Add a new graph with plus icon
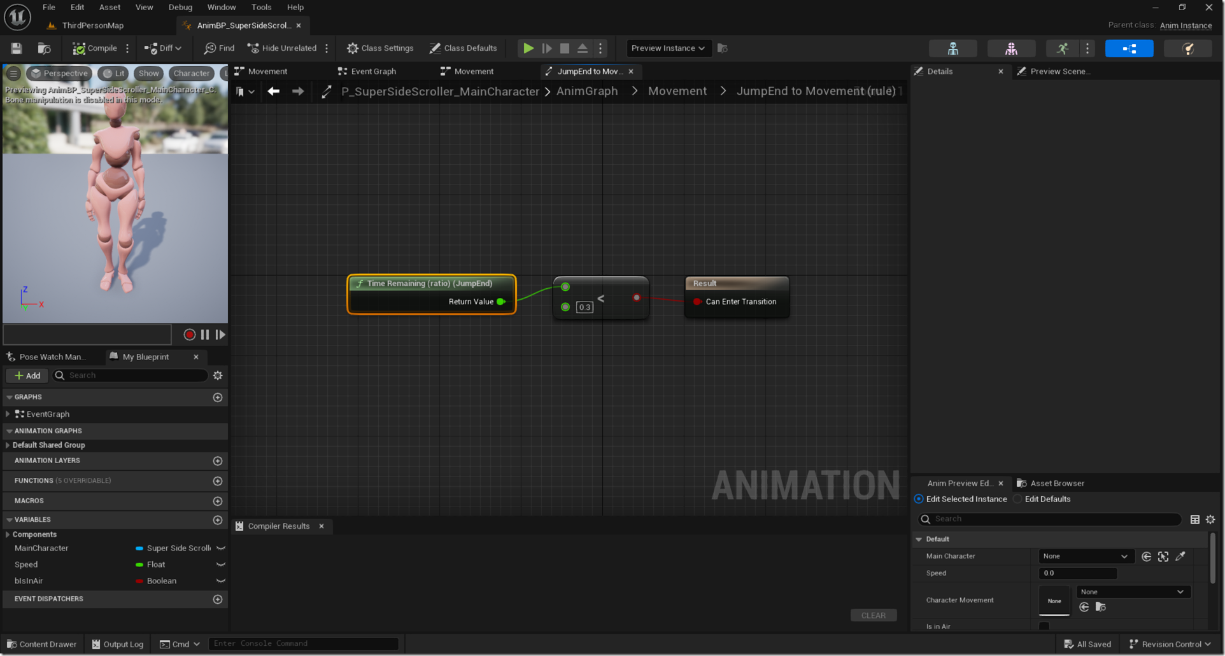 pyautogui.click(x=218, y=397)
